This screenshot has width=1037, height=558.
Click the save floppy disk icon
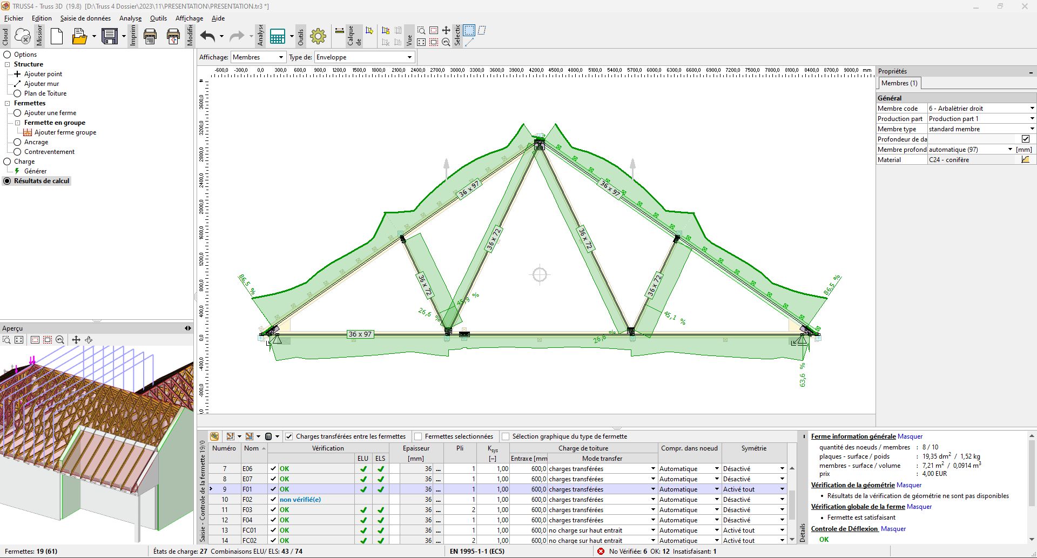[x=110, y=36]
